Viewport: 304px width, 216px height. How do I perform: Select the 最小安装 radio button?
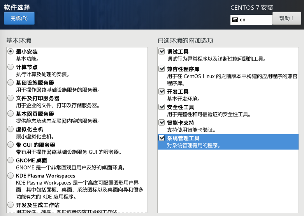tap(11, 51)
